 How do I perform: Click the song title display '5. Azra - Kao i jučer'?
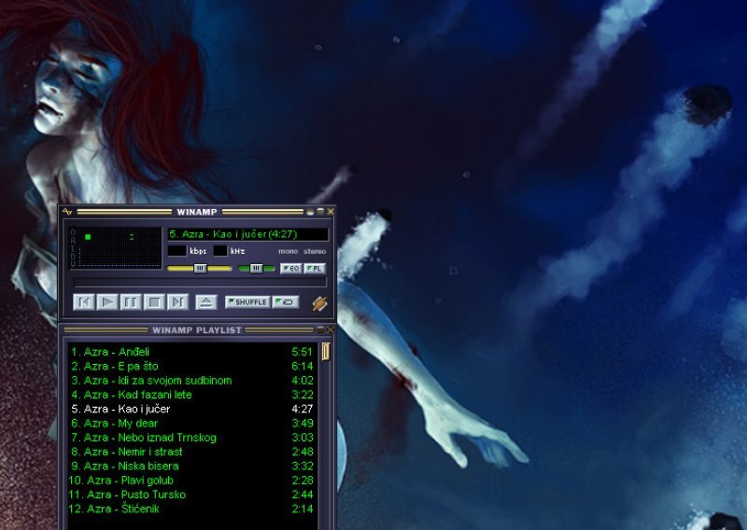click(x=247, y=234)
